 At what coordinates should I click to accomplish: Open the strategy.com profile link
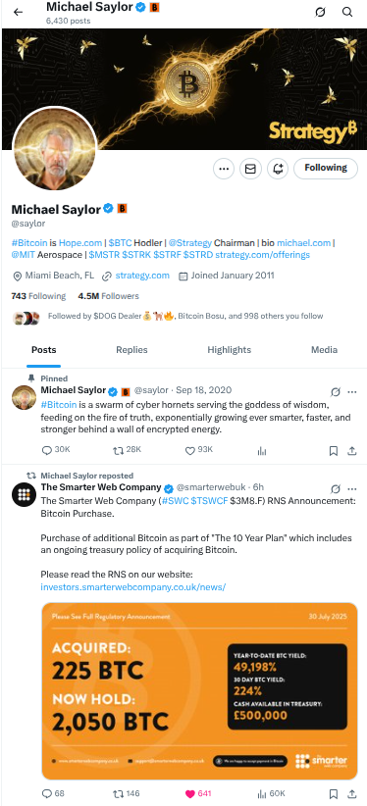coord(142,276)
